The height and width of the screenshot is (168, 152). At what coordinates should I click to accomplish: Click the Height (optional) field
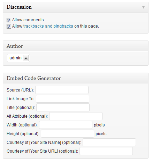(x=67, y=134)
